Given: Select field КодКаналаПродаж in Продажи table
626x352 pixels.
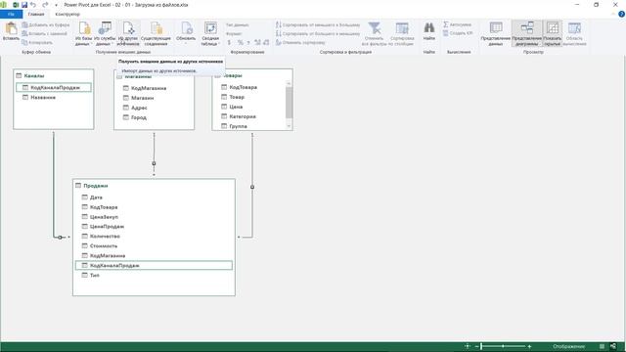Looking at the screenshot, I should coord(154,265).
